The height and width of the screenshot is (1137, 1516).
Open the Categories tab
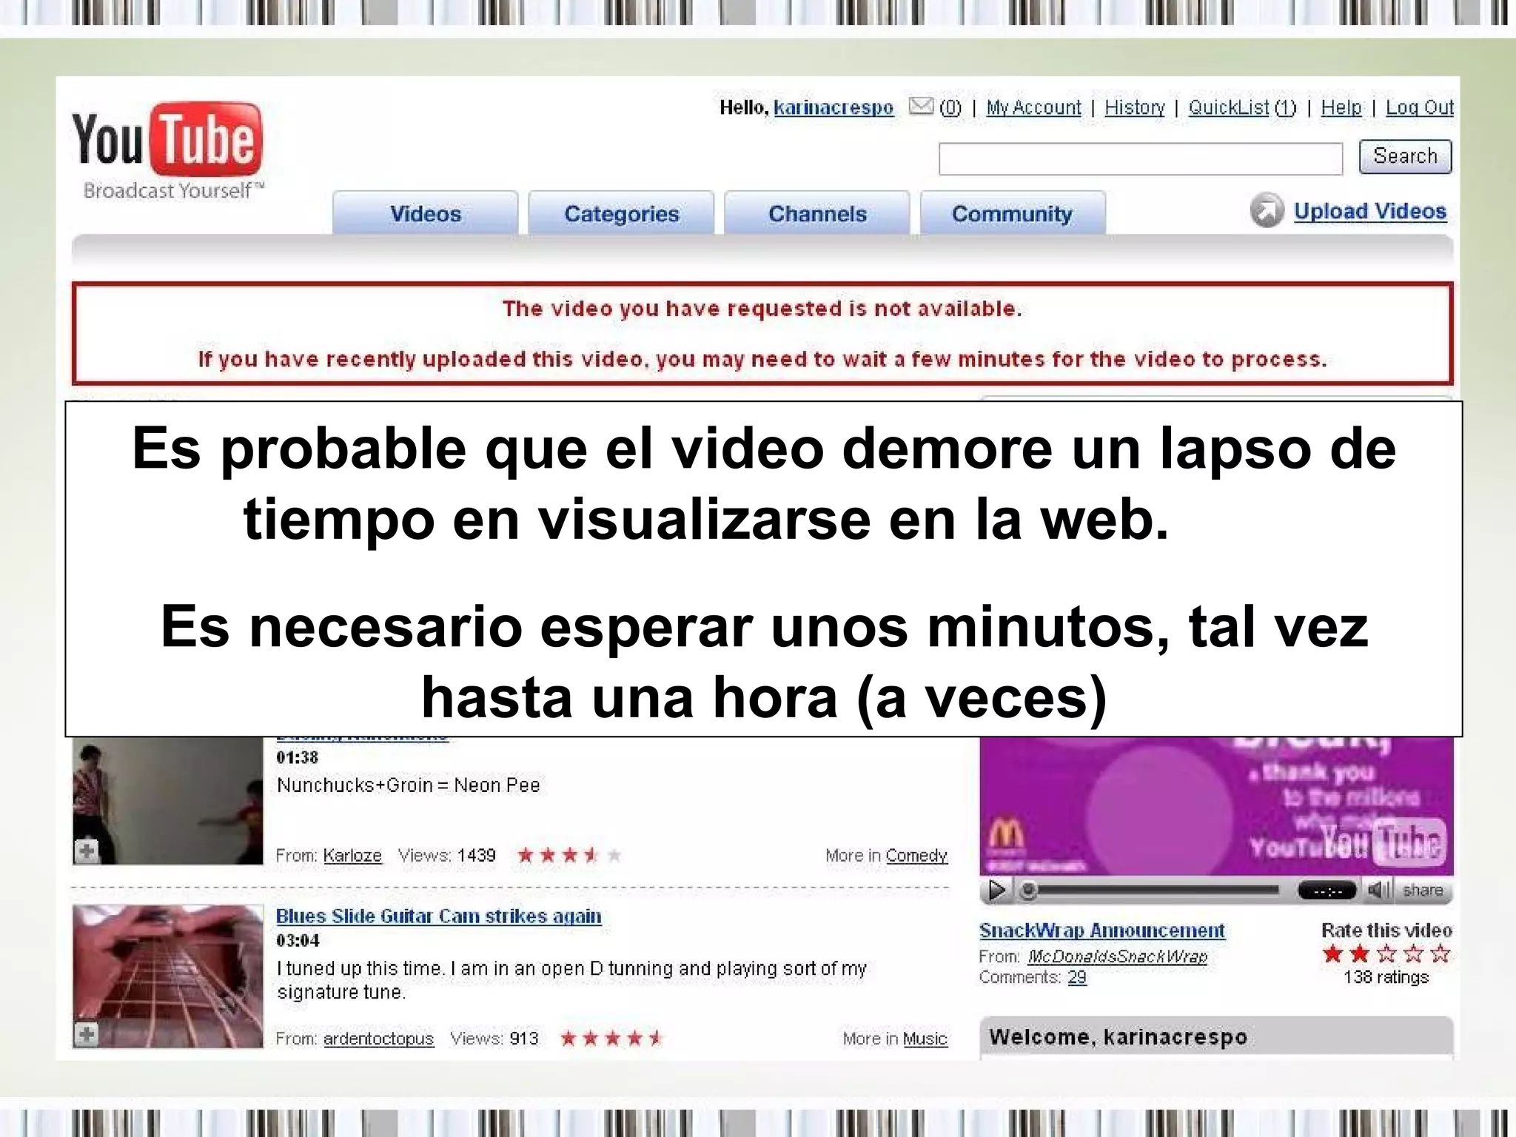pos(621,213)
